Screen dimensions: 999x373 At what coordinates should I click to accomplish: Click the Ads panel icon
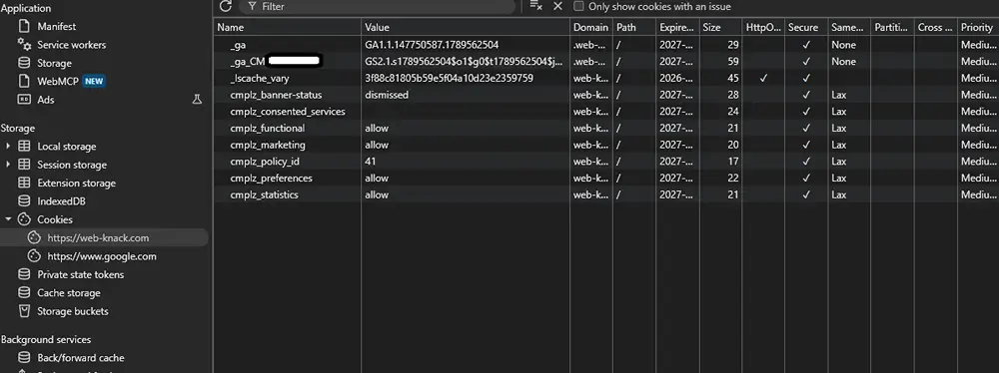pos(24,100)
